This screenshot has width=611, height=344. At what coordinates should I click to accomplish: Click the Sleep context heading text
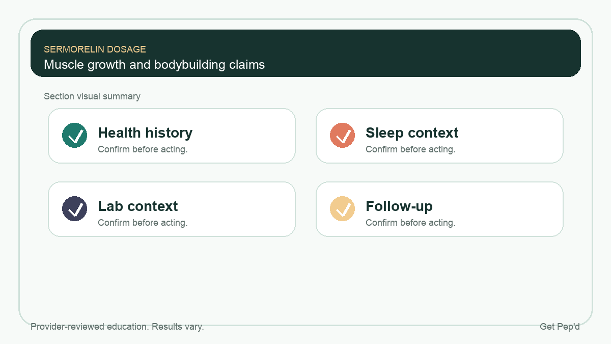[412, 133]
